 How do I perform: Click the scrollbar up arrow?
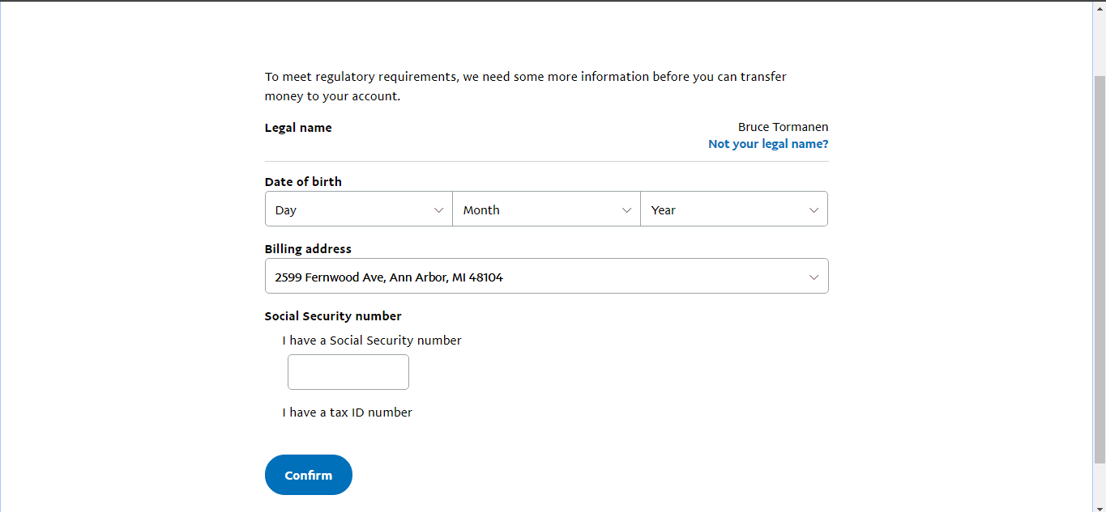[1099, 6]
